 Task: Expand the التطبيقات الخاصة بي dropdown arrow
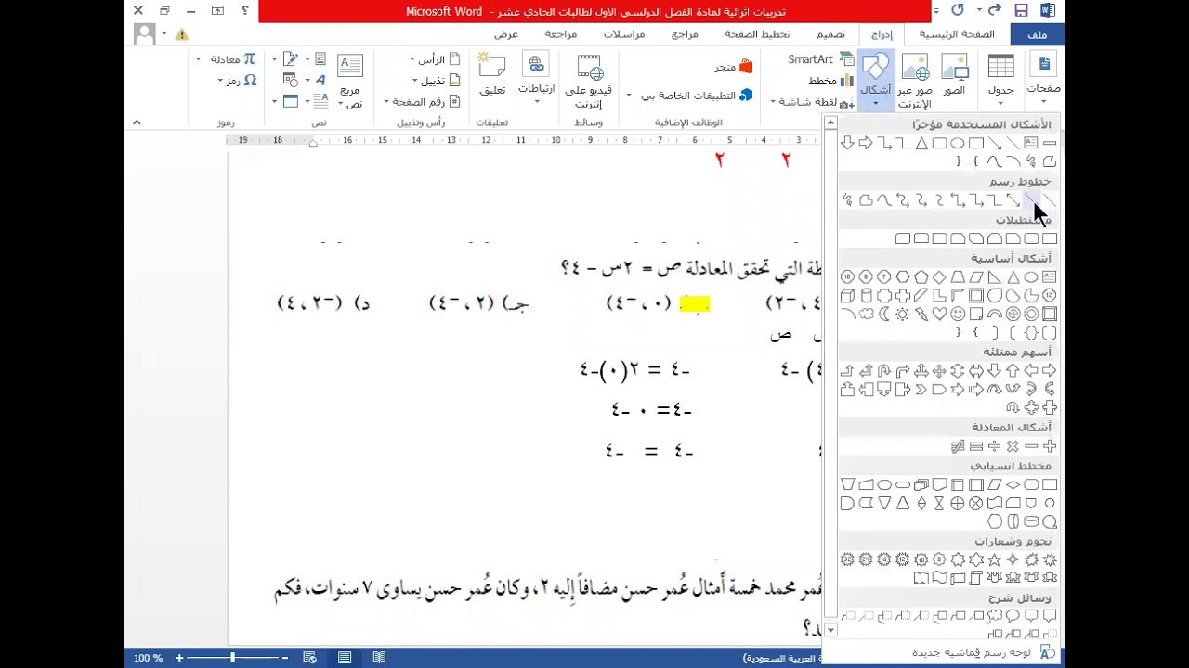click(x=629, y=96)
